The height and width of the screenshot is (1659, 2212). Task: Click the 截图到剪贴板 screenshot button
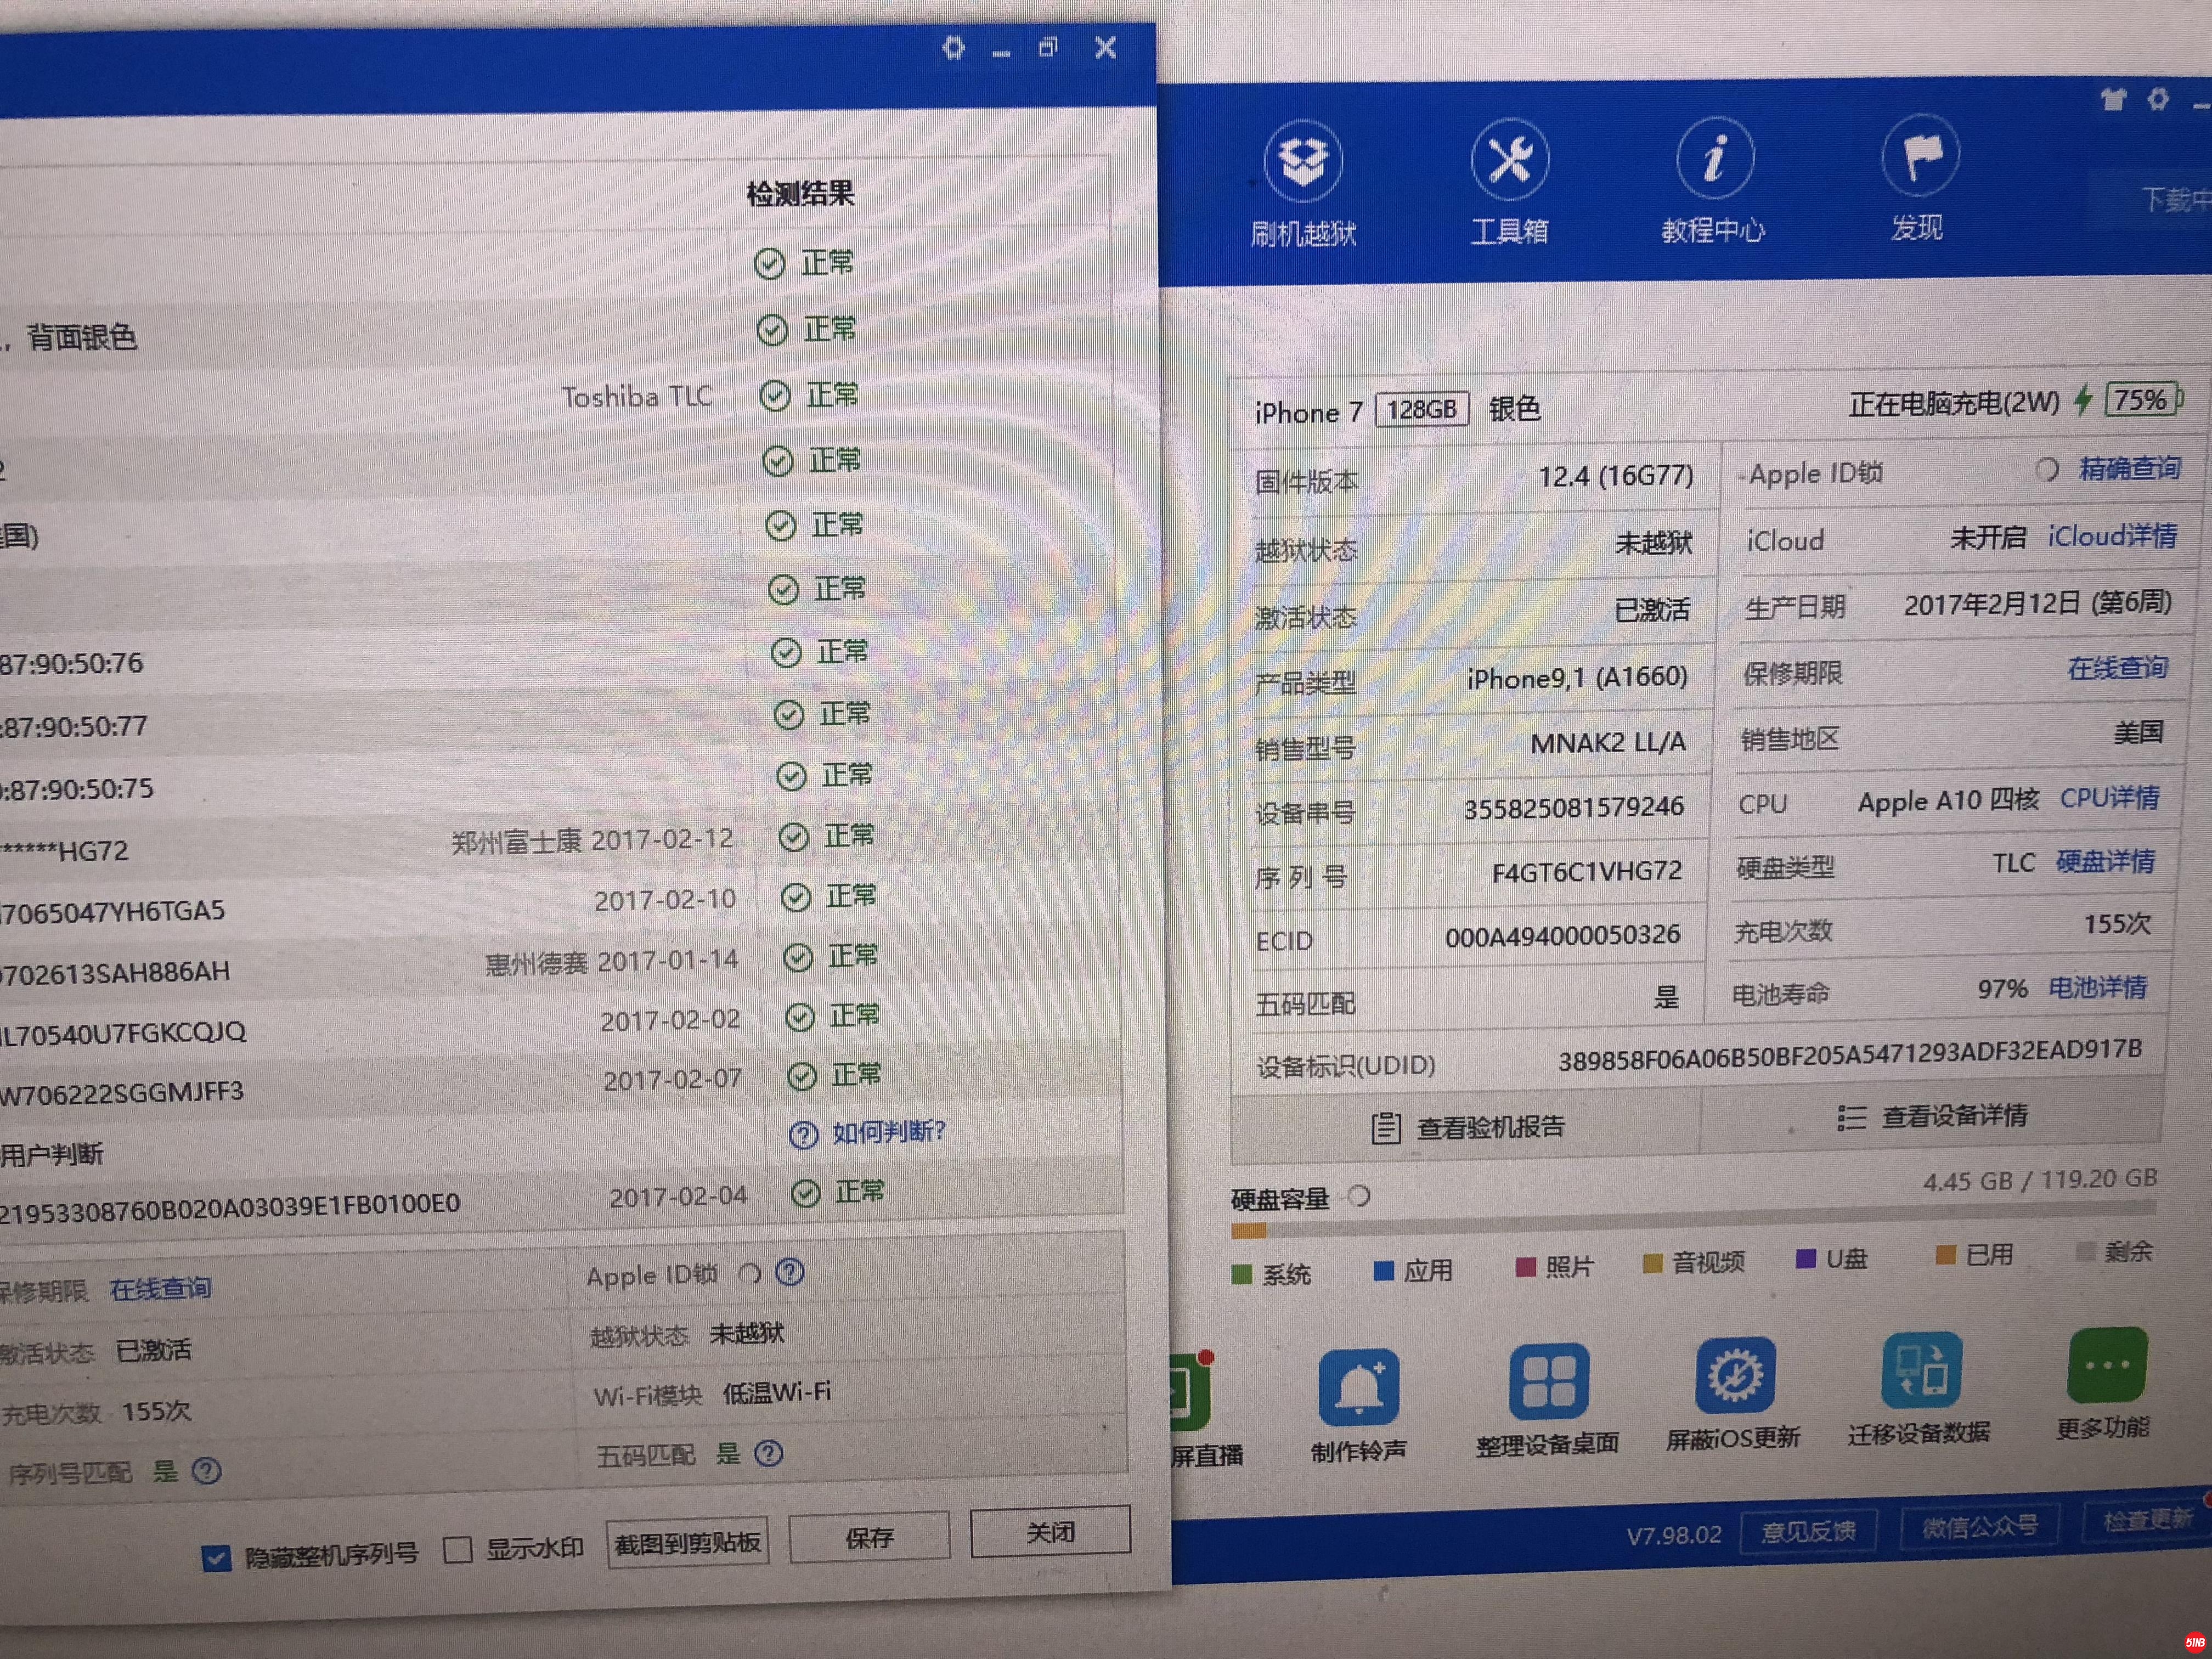pyautogui.click(x=687, y=1544)
